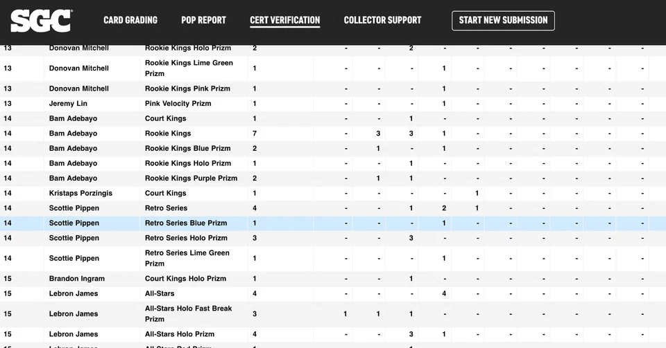Click the Retro Series Holo Prizm set name
This screenshot has height=348, width=666.
[x=186, y=238]
